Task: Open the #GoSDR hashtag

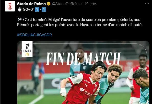Action: click(x=44, y=35)
